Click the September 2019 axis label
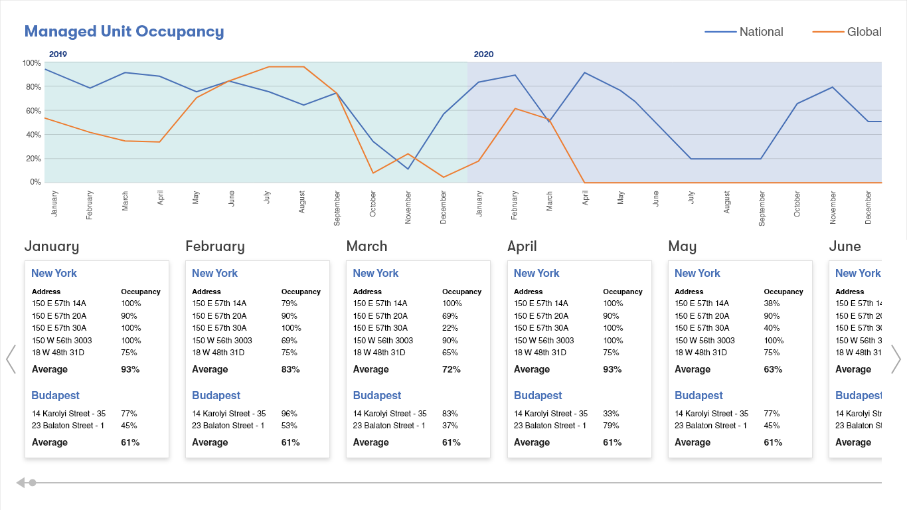Screen dimensions: 907x510 point(337,208)
